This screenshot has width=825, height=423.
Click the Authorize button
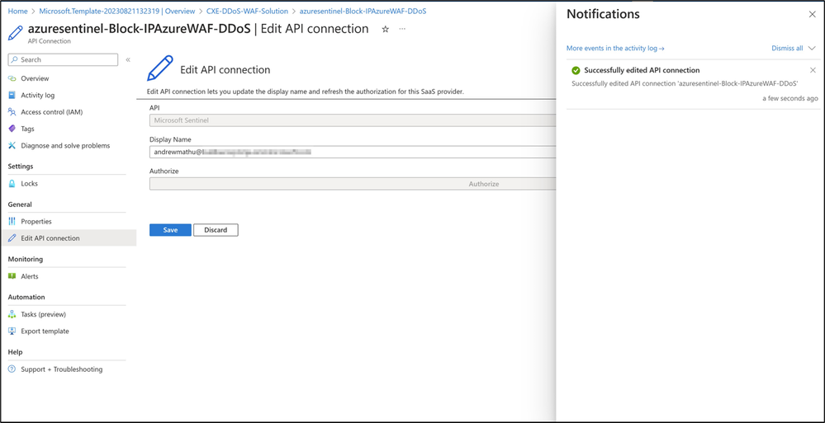click(353, 184)
